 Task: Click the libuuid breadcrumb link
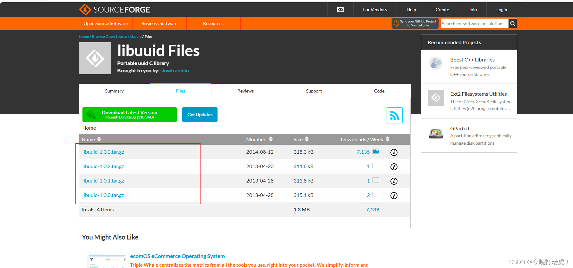point(136,37)
